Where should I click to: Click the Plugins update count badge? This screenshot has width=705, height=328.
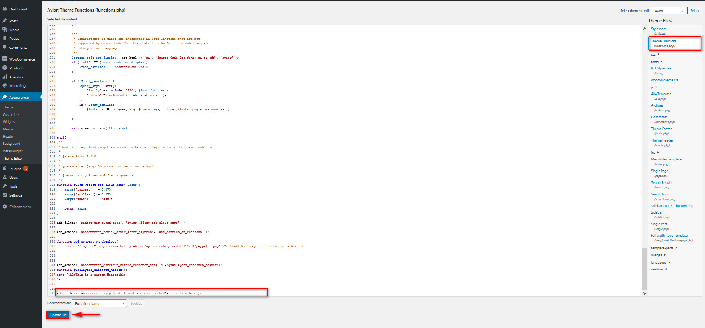tap(26, 169)
